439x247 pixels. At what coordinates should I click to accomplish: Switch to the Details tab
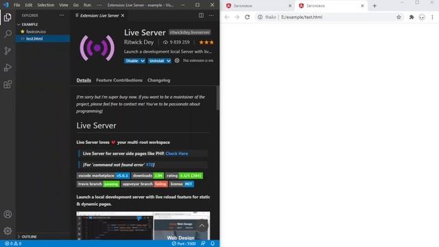[84, 80]
